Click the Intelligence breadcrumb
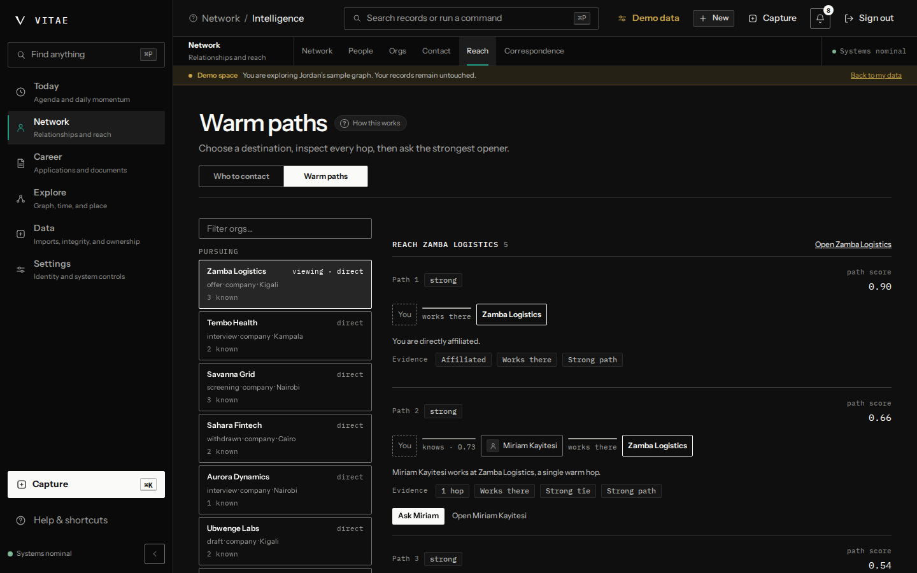The image size is (917, 573). 278,18
